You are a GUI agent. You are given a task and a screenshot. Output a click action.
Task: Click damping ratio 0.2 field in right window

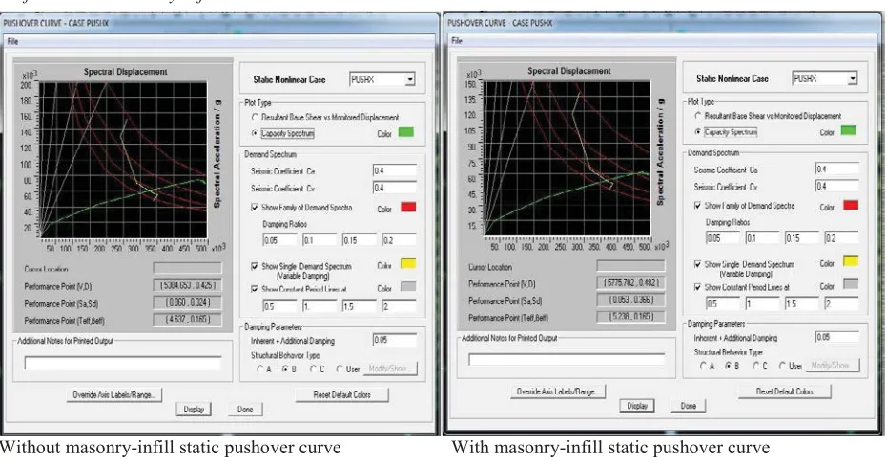click(842, 238)
